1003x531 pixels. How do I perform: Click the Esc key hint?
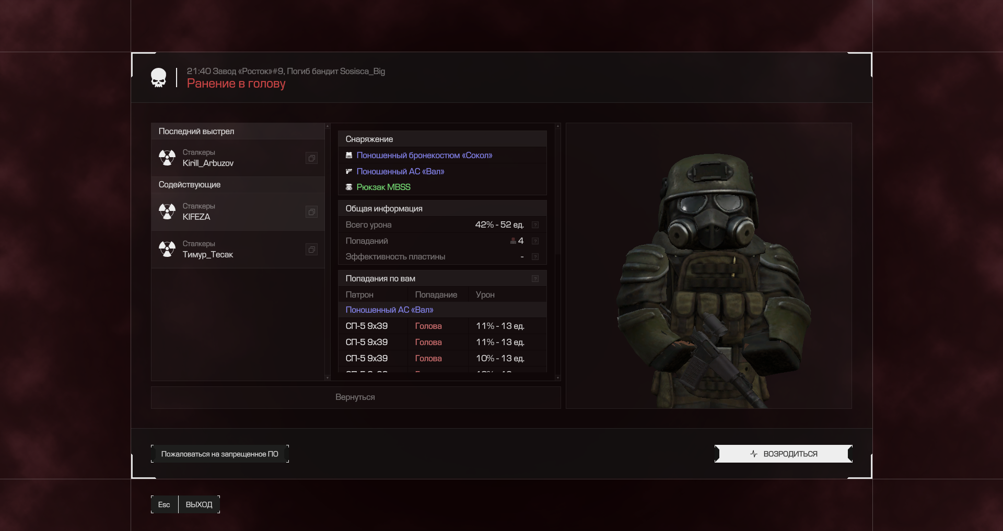pos(164,504)
